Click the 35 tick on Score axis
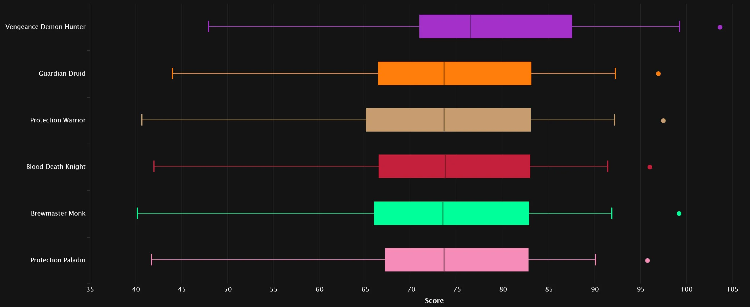750x307 pixels. (90, 289)
